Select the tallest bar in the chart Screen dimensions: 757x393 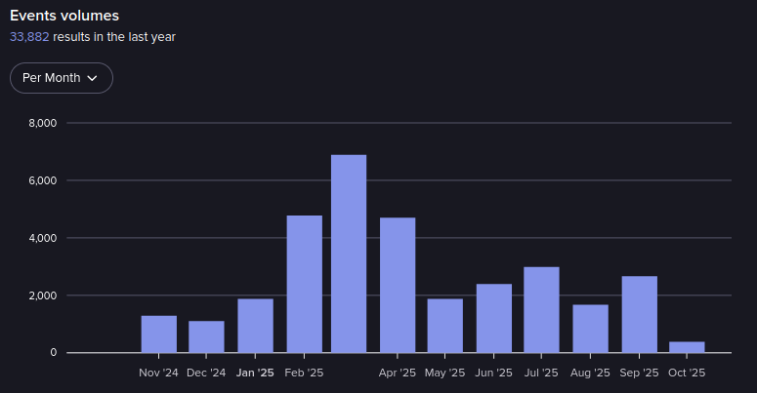(x=349, y=254)
